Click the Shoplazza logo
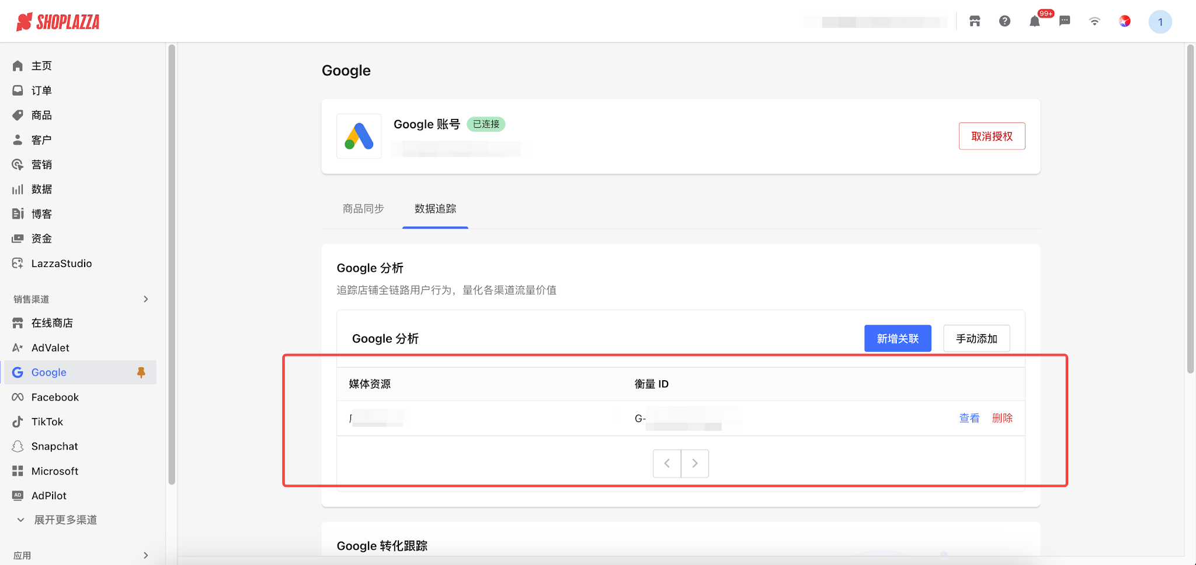Image resolution: width=1196 pixels, height=565 pixels. (x=58, y=22)
